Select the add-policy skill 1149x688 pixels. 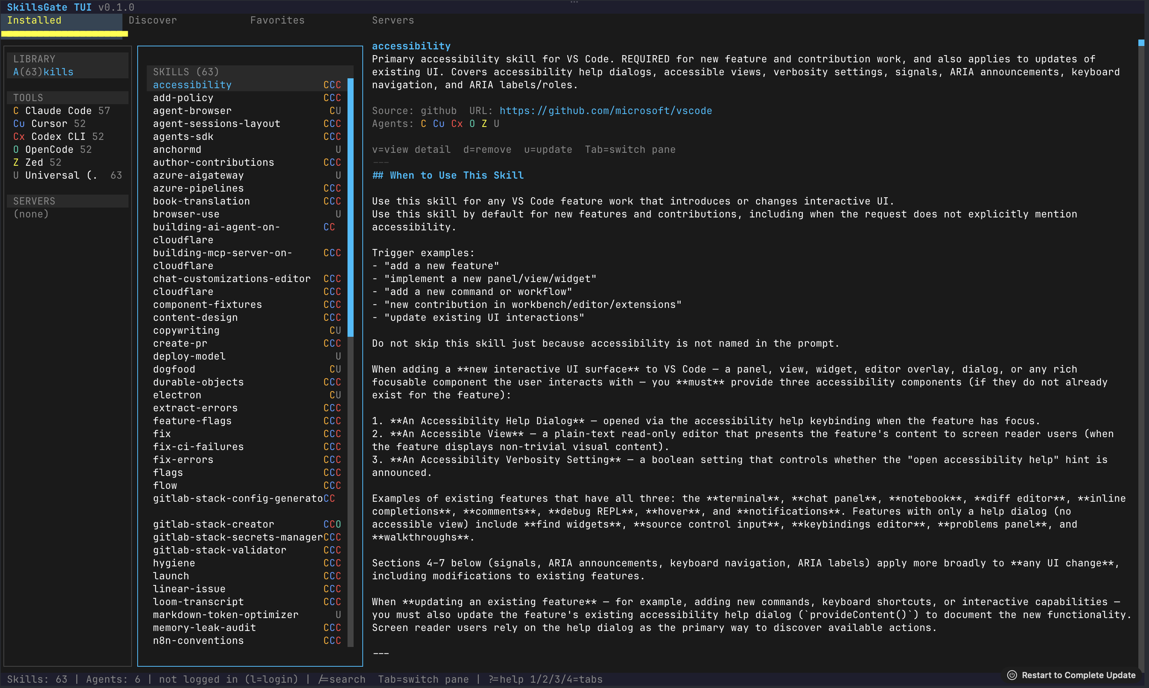(x=183, y=98)
